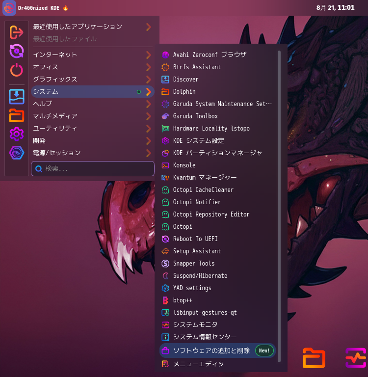368x377 pixels.
Task: Click the system monitor icon on the bottom dock
Action: click(x=356, y=358)
